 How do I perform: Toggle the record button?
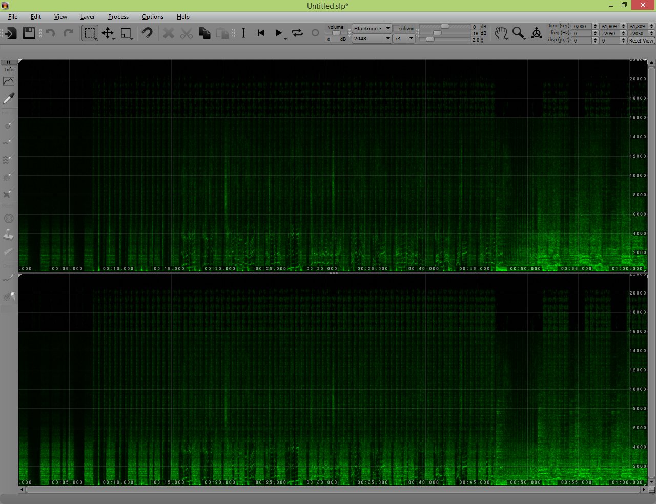tap(315, 33)
